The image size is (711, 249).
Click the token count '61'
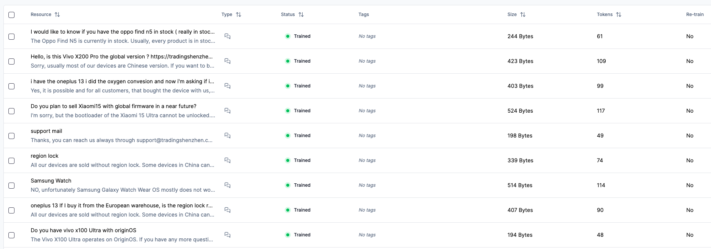tap(600, 36)
